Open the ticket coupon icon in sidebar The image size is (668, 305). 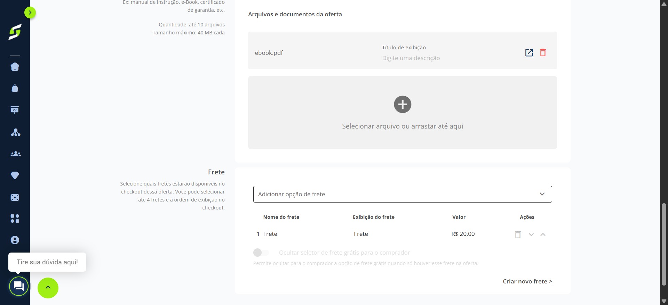(15, 197)
